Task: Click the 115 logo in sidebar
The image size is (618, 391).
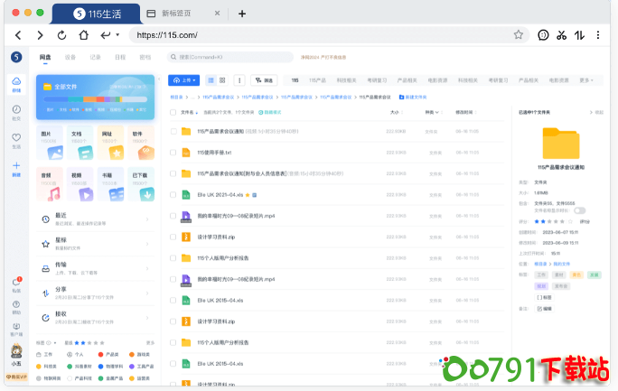Action: click(16, 57)
